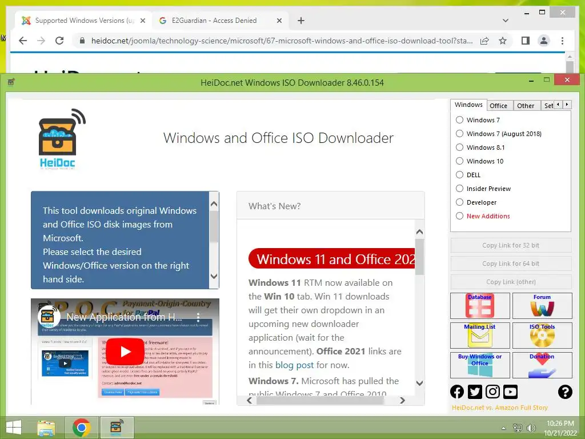Toggle the Chrome side panel

click(526, 41)
